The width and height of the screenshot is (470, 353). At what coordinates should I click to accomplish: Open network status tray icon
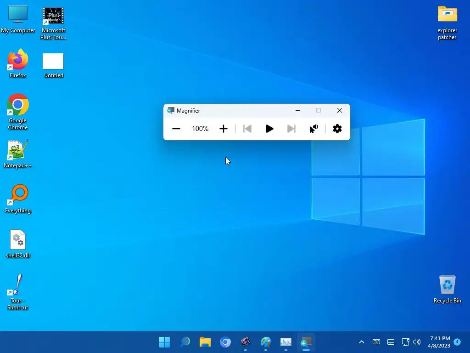[405, 342]
